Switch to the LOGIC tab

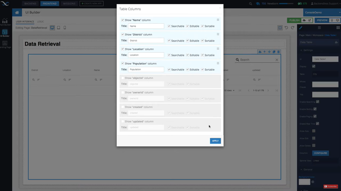(40, 22)
